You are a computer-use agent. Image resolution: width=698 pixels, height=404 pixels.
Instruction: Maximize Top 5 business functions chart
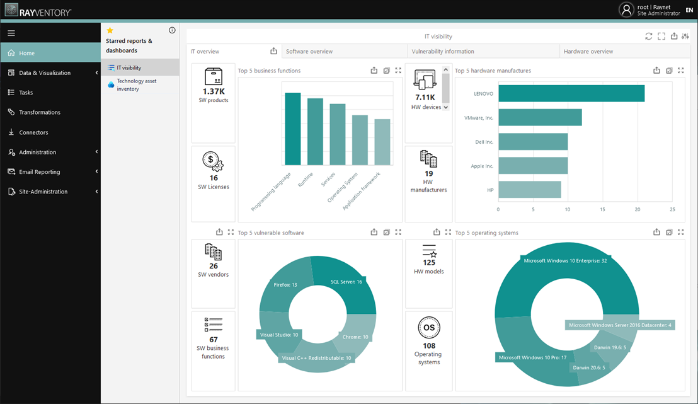point(398,71)
